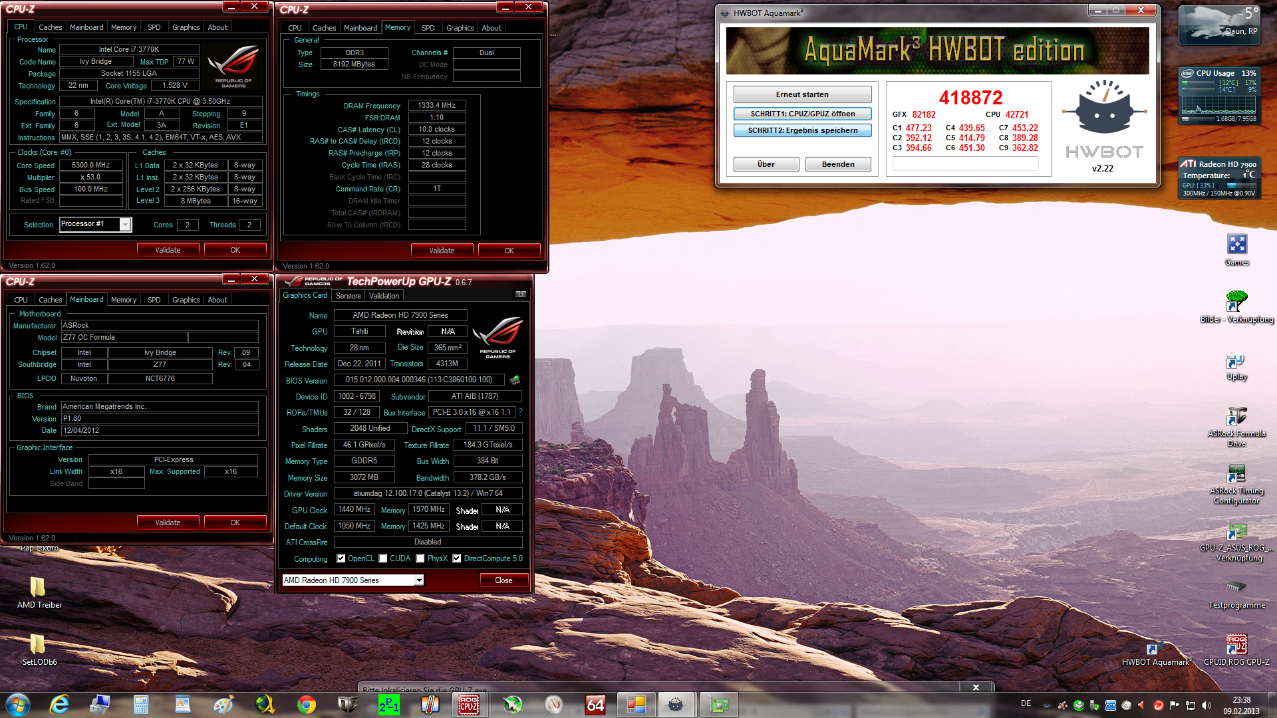The height and width of the screenshot is (718, 1277).
Task: Open the Testprogramme desktop icon
Action: click(x=1237, y=594)
